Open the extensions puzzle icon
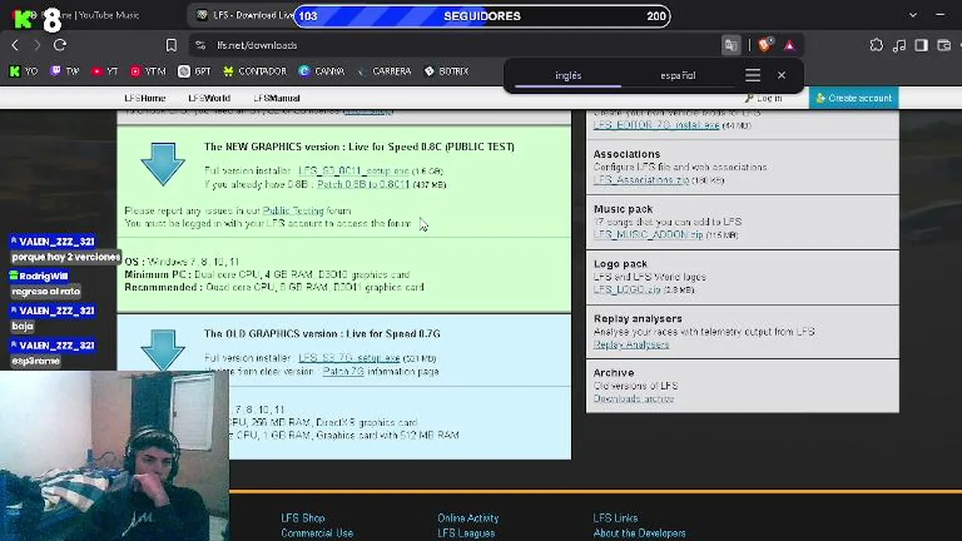This screenshot has height=541, width=962. [876, 45]
